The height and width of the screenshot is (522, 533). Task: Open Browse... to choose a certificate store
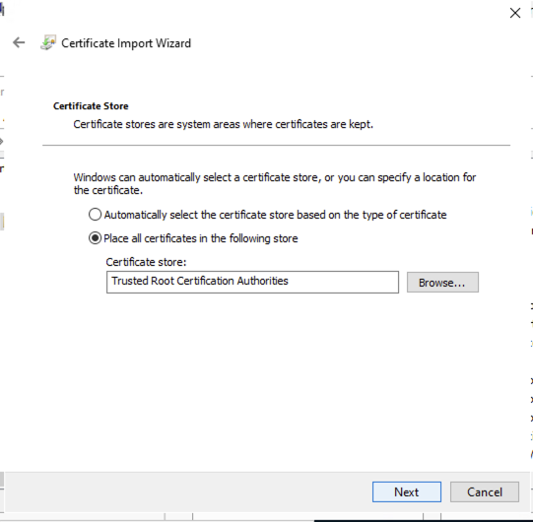coord(442,282)
